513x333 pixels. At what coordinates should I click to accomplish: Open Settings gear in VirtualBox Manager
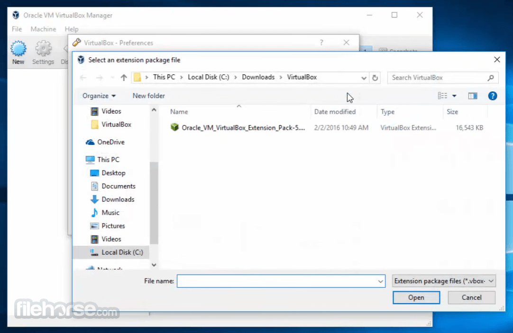pyautogui.click(x=43, y=49)
